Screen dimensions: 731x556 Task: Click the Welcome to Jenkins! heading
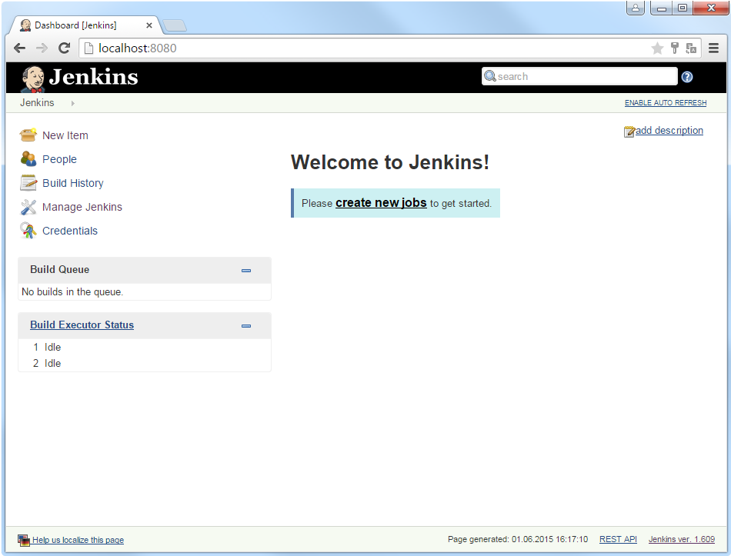point(390,162)
